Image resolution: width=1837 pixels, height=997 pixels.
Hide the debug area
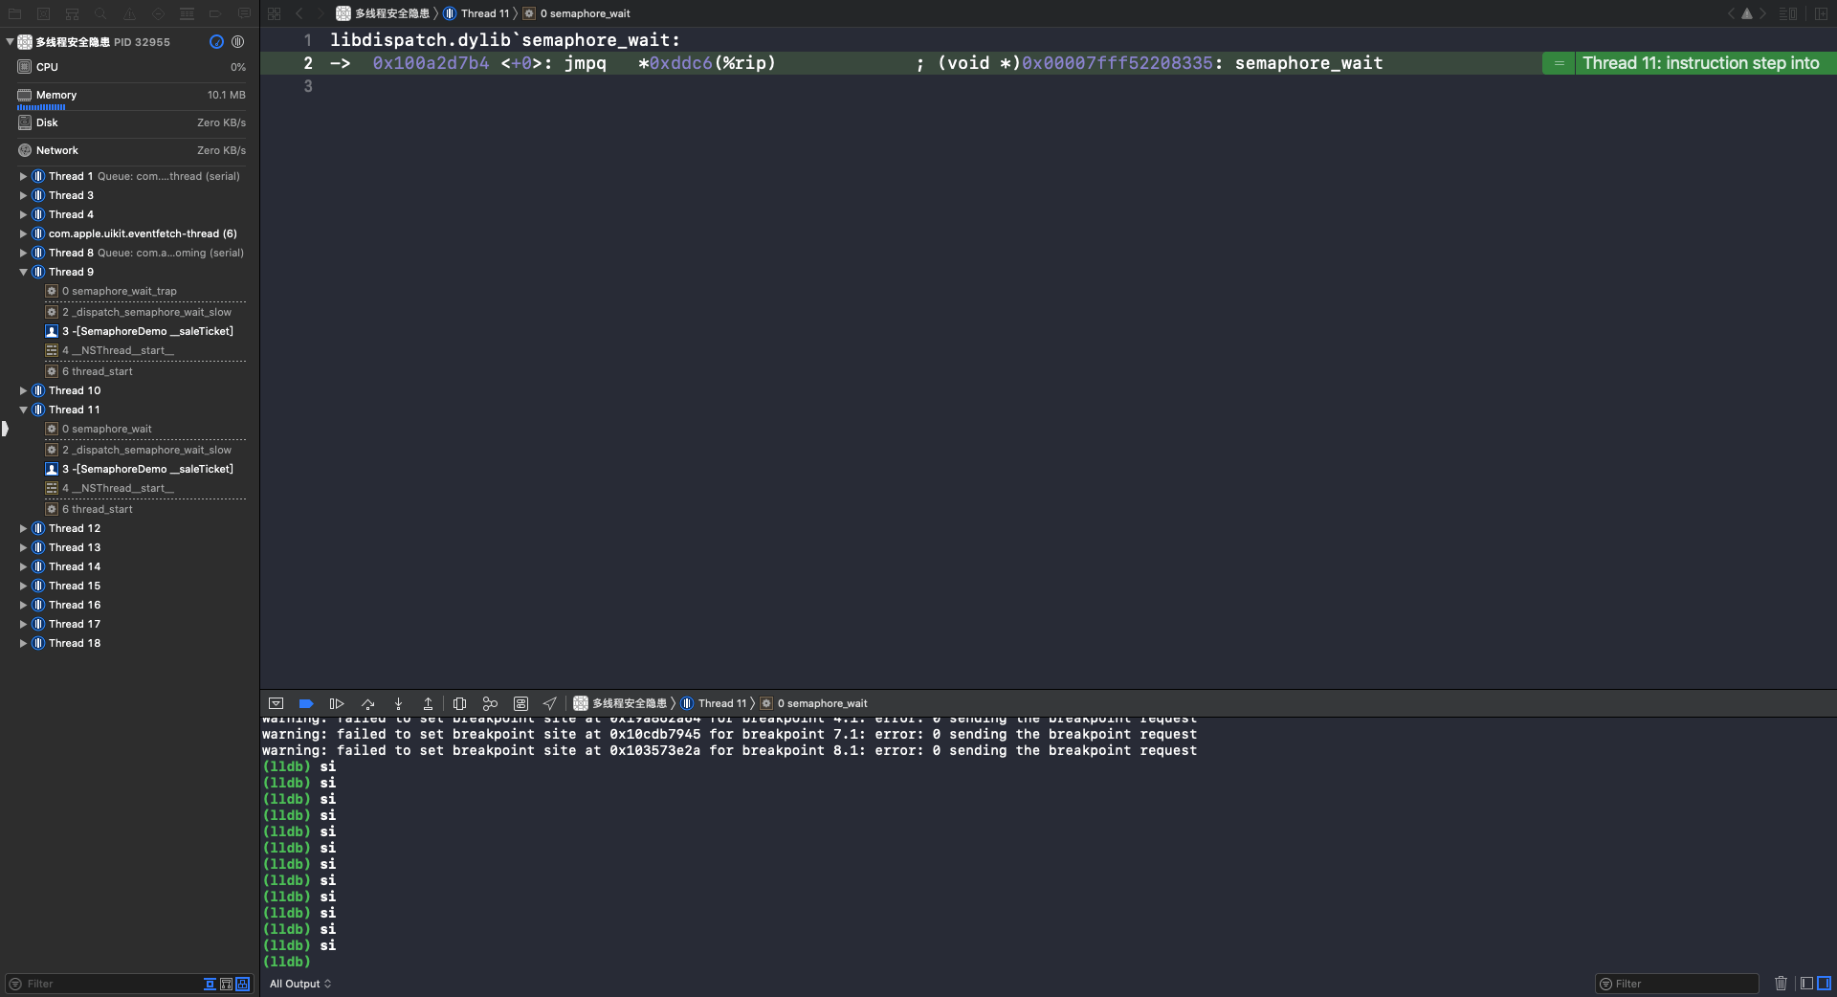click(277, 703)
